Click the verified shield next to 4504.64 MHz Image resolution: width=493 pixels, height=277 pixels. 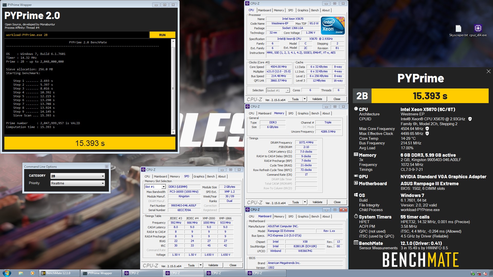click(427, 129)
